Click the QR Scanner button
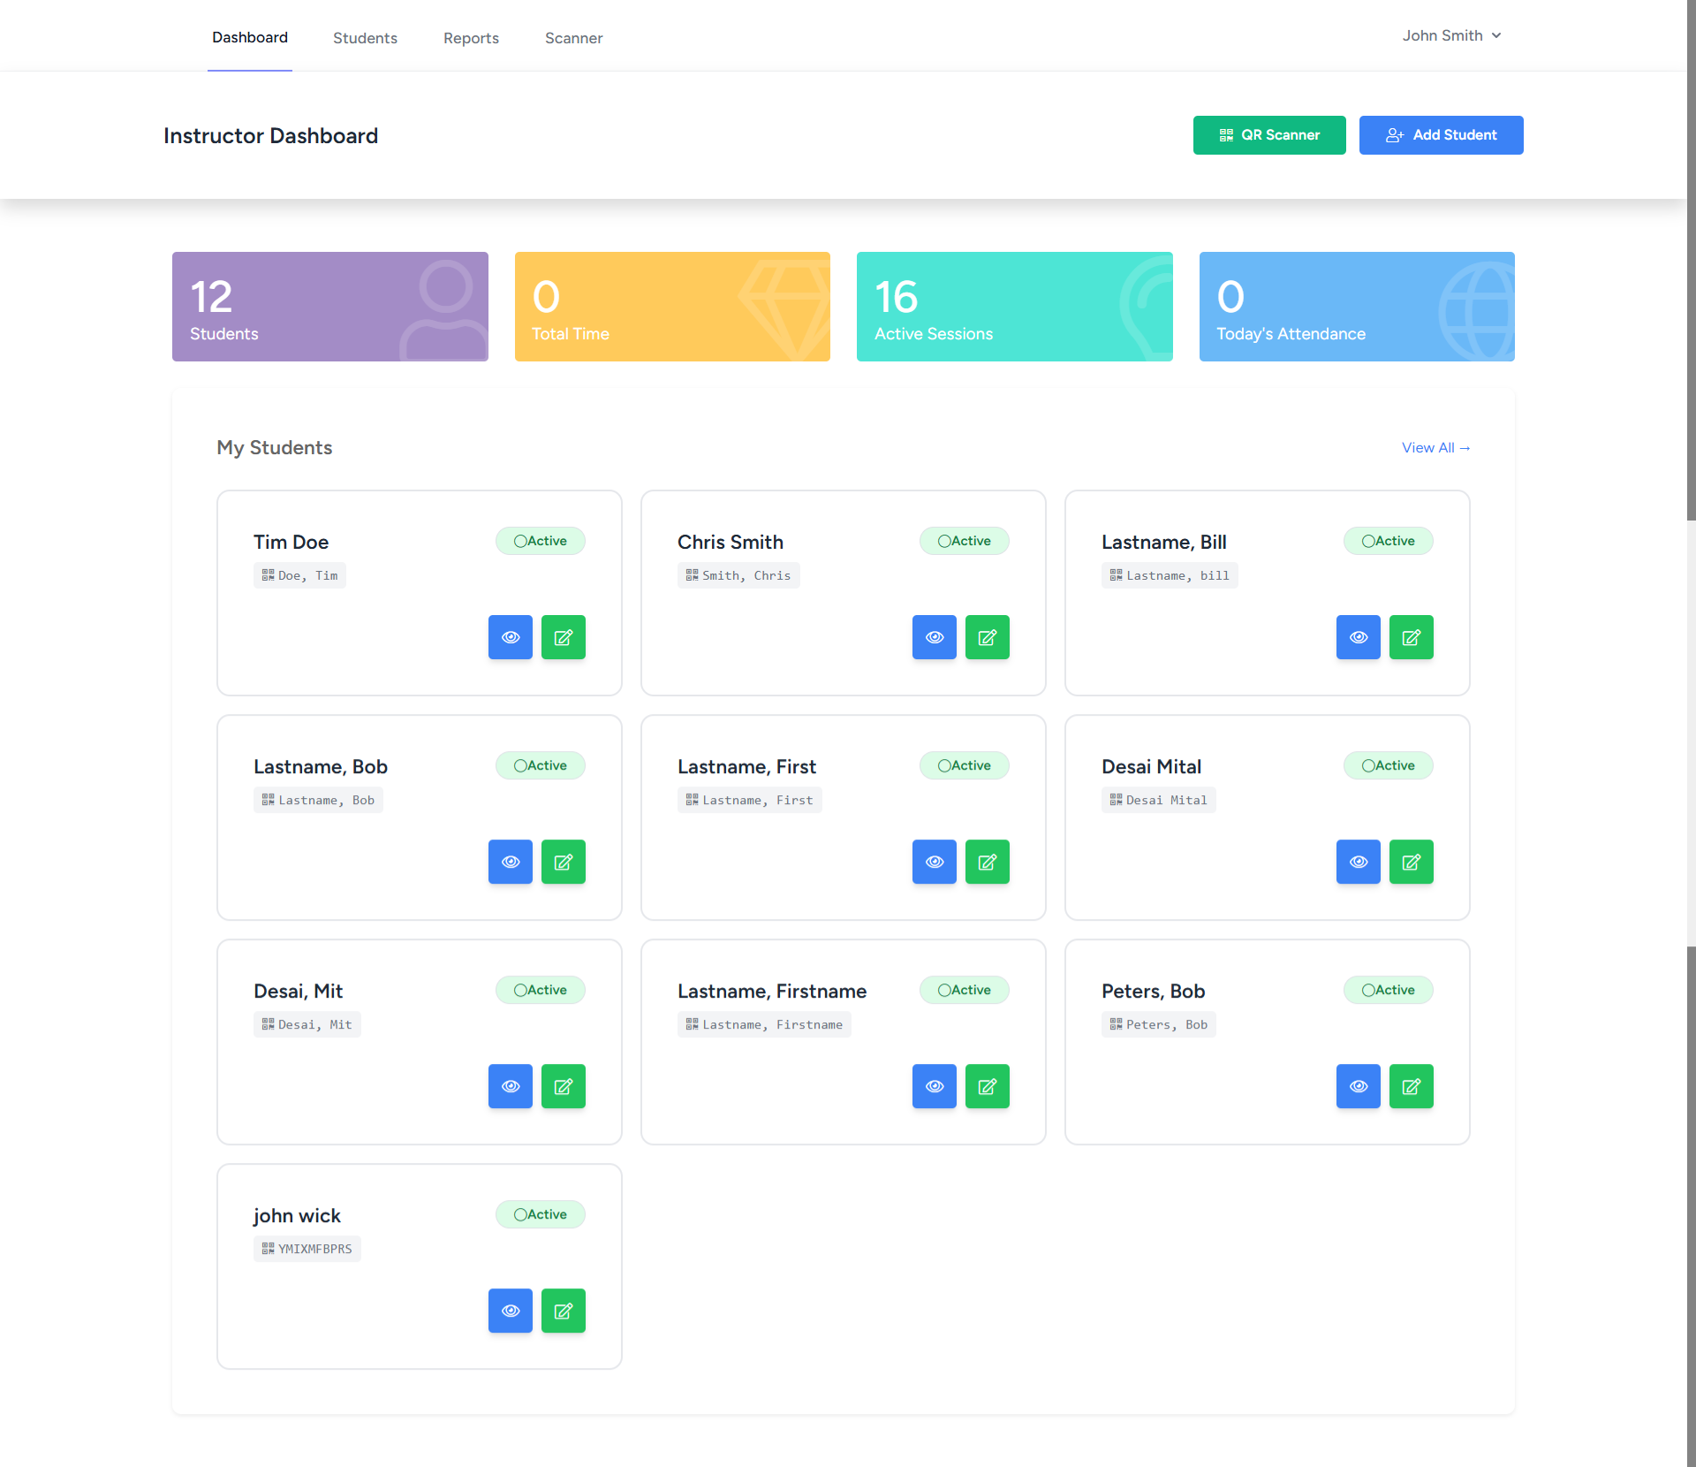1696x1467 pixels. 1268,135
